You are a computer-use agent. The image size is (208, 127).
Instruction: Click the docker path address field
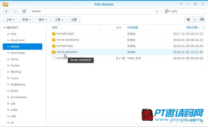tap(95, 11)
